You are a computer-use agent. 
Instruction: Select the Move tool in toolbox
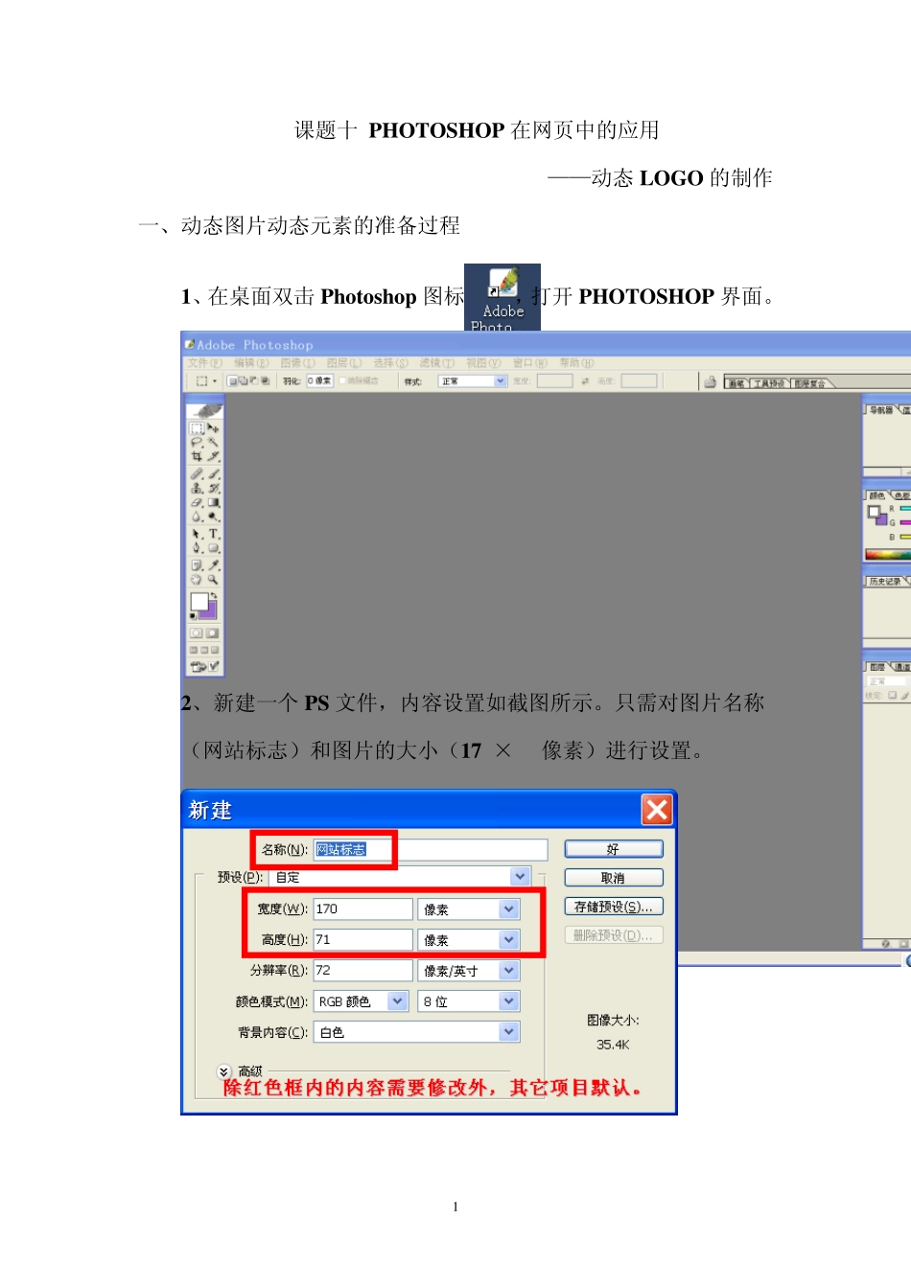coord(214,428)
